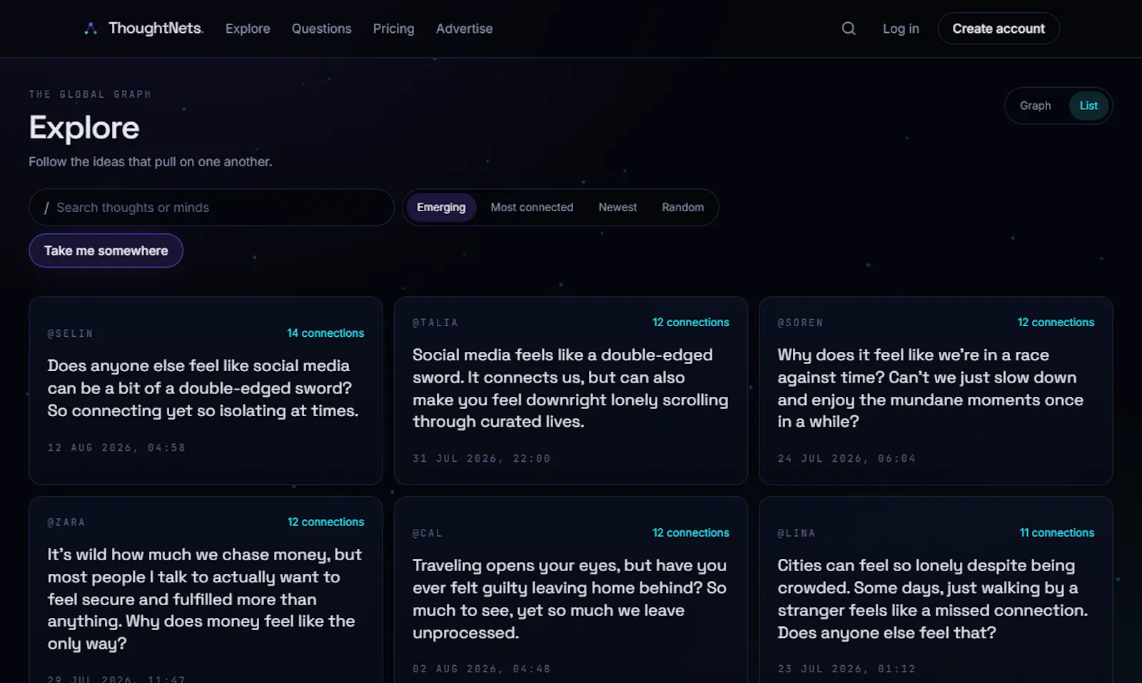1142x683 pixels.
Task: Focus the Search thoughts or minds field
Action: click(x=211, y=208)
